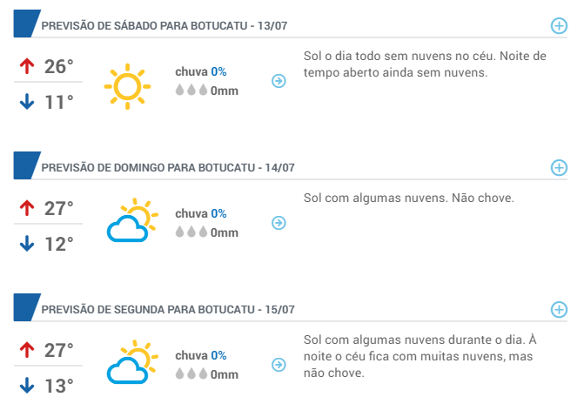The width and height of the screenshot is (584, 417).
Task: Open Saturday details via circled arrow icon
Action: (279, 81)
